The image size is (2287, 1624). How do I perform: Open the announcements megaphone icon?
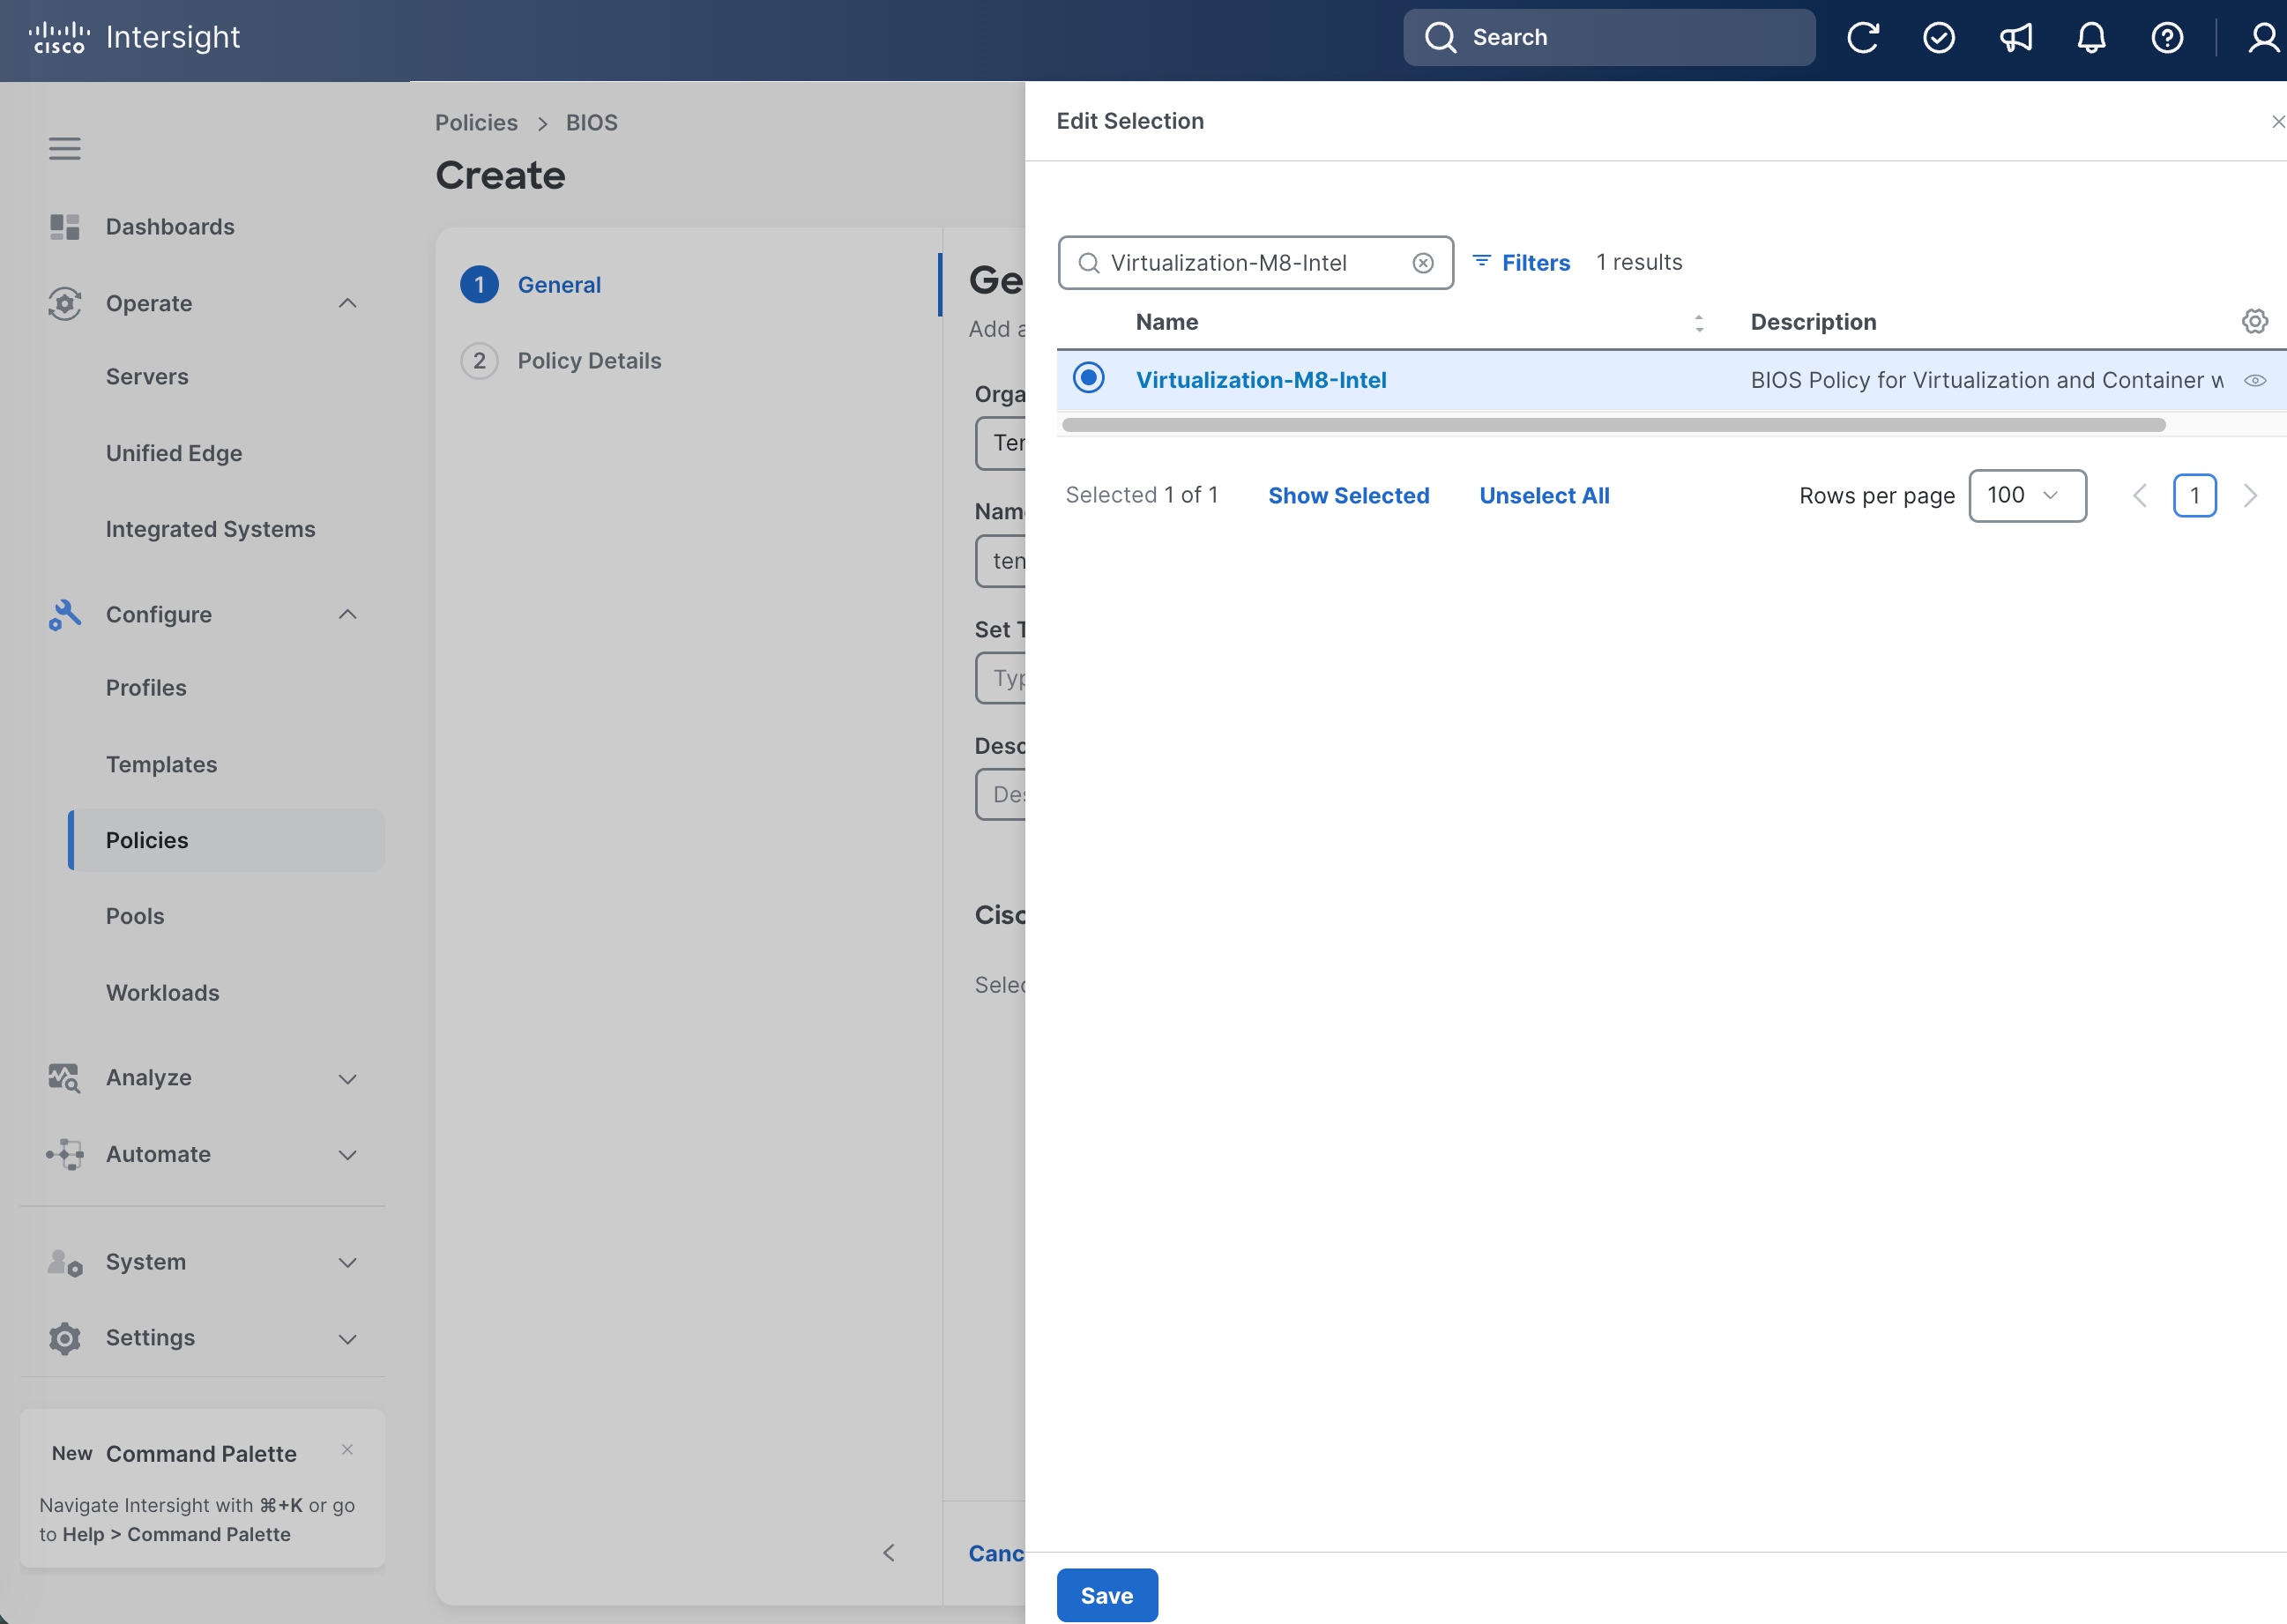coord(2015,38)
